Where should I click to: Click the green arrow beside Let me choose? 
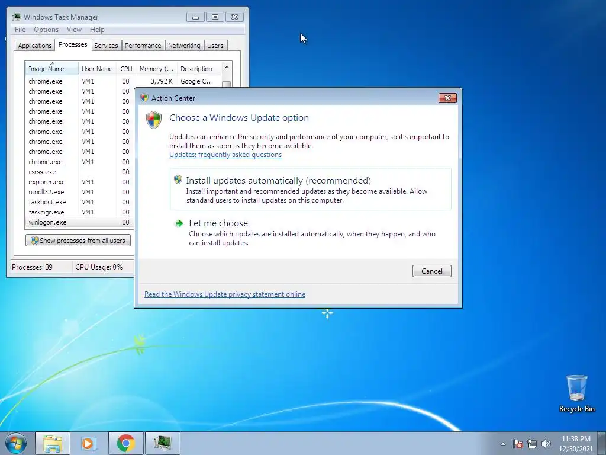coord(179,223)
